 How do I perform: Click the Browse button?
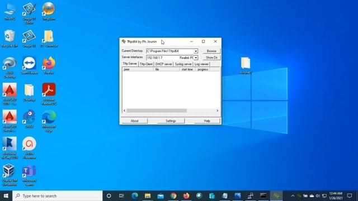coord(211,51)
